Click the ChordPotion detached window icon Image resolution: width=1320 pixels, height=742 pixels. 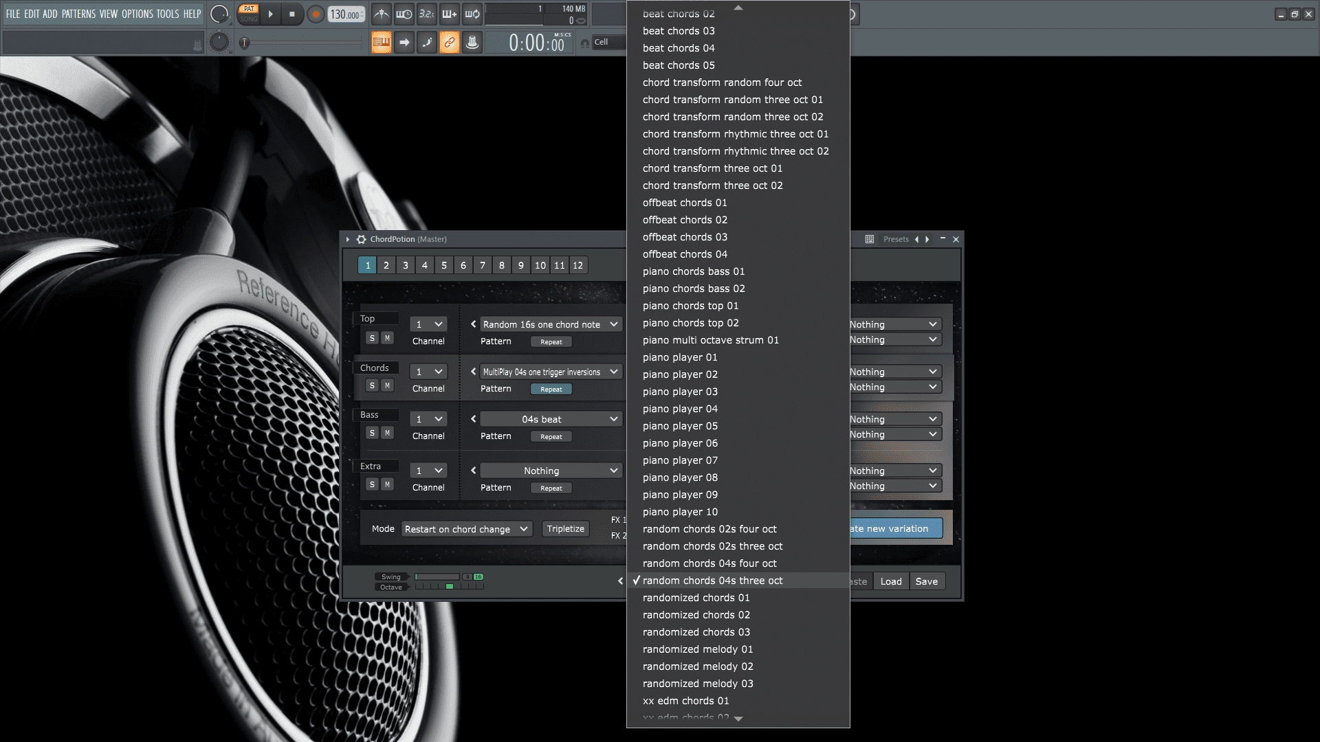click(870, 239)
